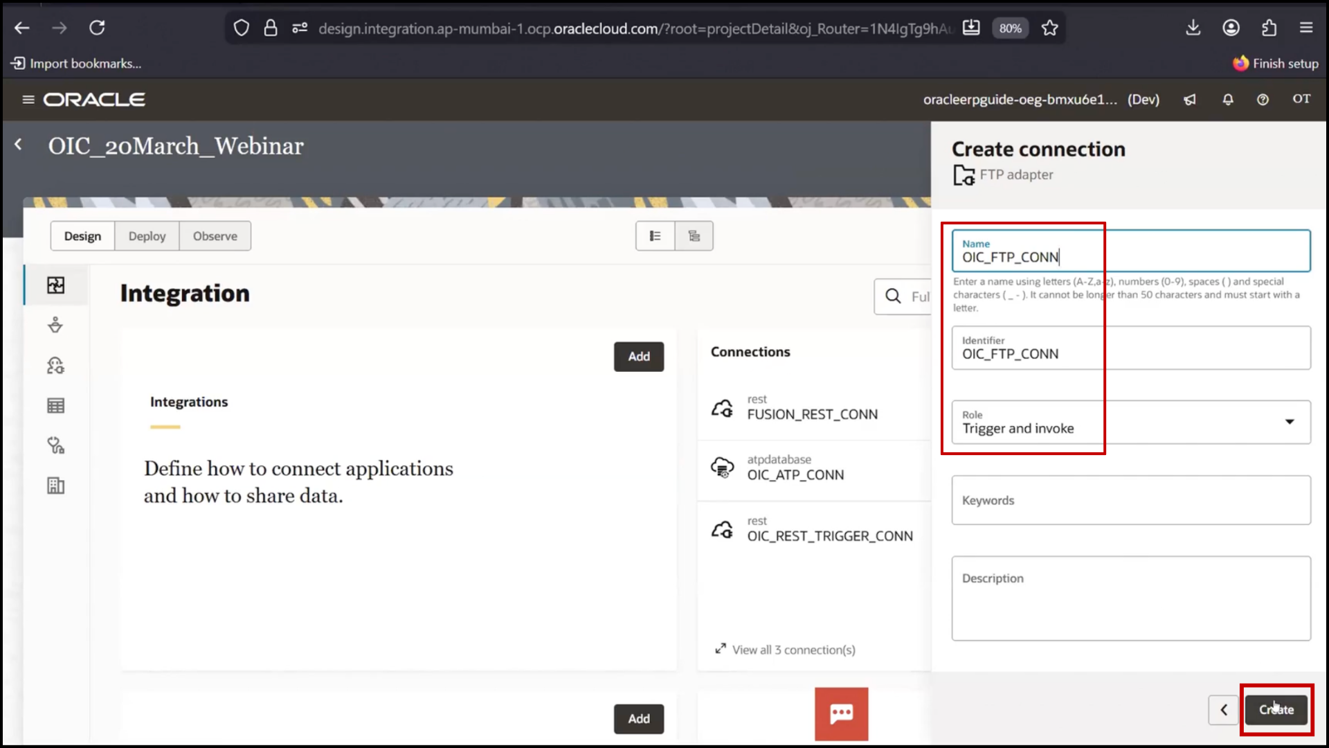This screenshot has width=1329, height=748.
Task: Open the second sidebar icon below Integration
Action: (56, 325)
